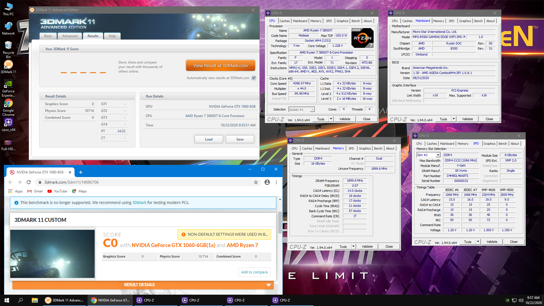Image resolution: width=544 pixels, height=306 pixels.
Task: Click Save button in Run Details
Action: point(240,139)
